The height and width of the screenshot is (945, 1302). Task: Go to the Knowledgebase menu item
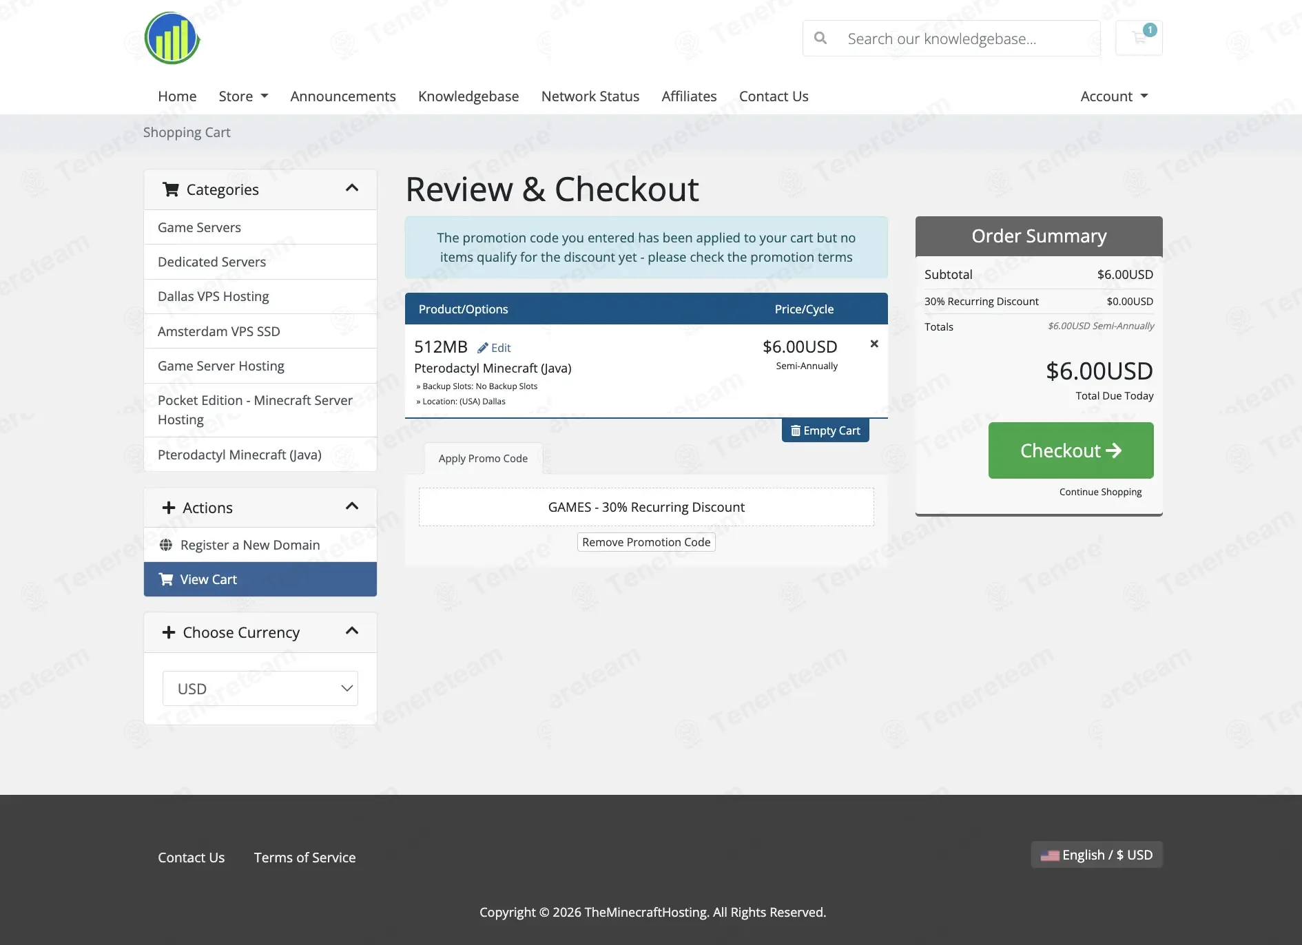pos(468,96)
